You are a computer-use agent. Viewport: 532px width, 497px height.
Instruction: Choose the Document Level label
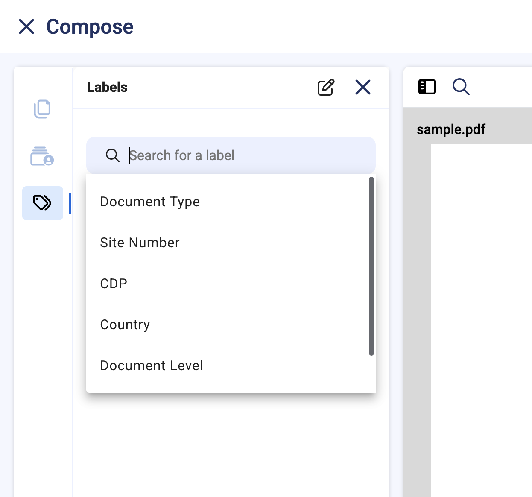tap(152, 365)
